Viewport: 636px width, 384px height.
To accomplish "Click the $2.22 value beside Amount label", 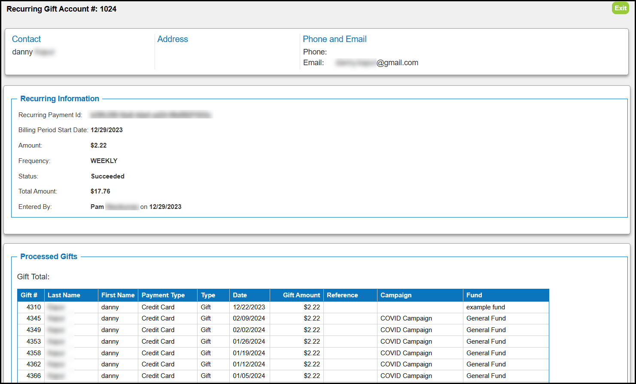I will pyautogui.click(x=99, y=145).
